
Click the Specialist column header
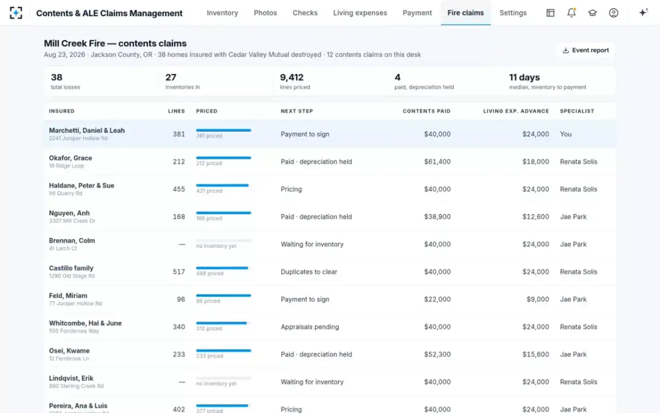(x=577, y=111)
